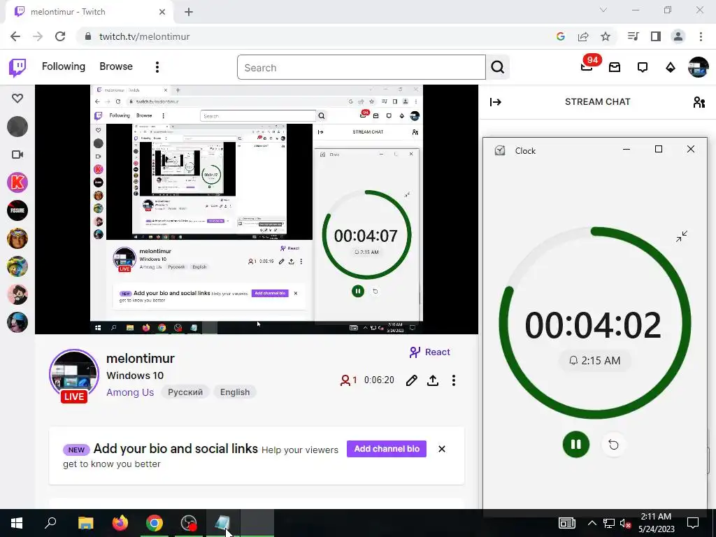Image resolution: width=716 pixels, height=537 pixels.
Task: Close the melontimur - Twitch tab
Action: (162, 12)
